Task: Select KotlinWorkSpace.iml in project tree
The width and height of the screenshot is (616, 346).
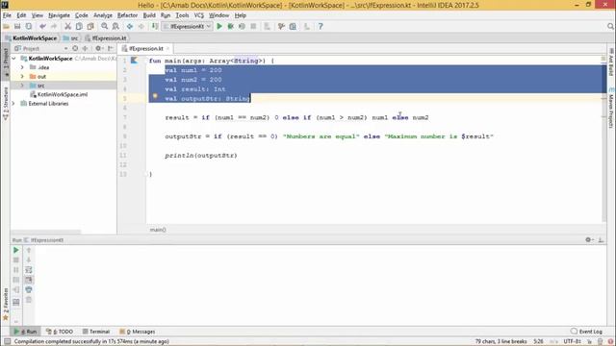Action: pos(59,94)
